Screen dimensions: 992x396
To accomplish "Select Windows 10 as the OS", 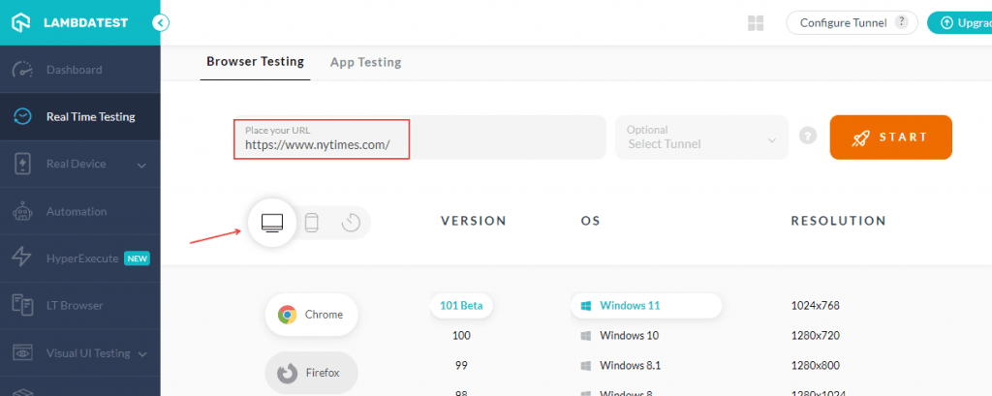I will point(629,335).
